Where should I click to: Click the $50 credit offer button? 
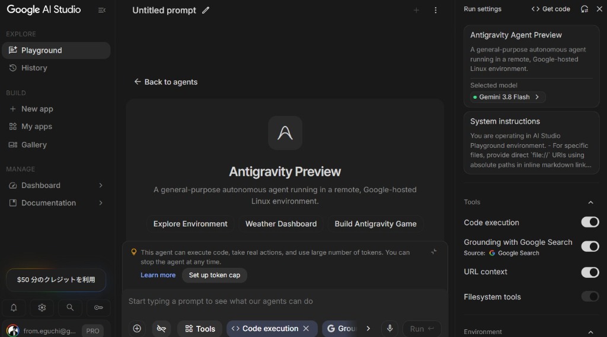pyautogui.click(x=56, y=280)
